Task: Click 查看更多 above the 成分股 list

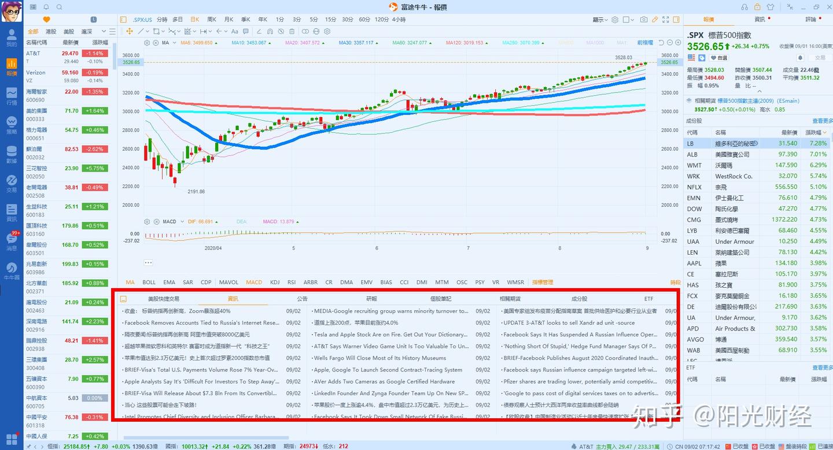Action: point(822,121)
